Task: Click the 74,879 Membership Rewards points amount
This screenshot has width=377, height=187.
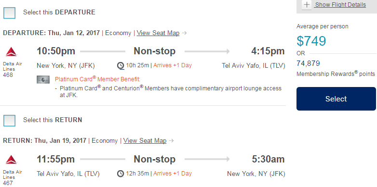Action: pos(308,63)
